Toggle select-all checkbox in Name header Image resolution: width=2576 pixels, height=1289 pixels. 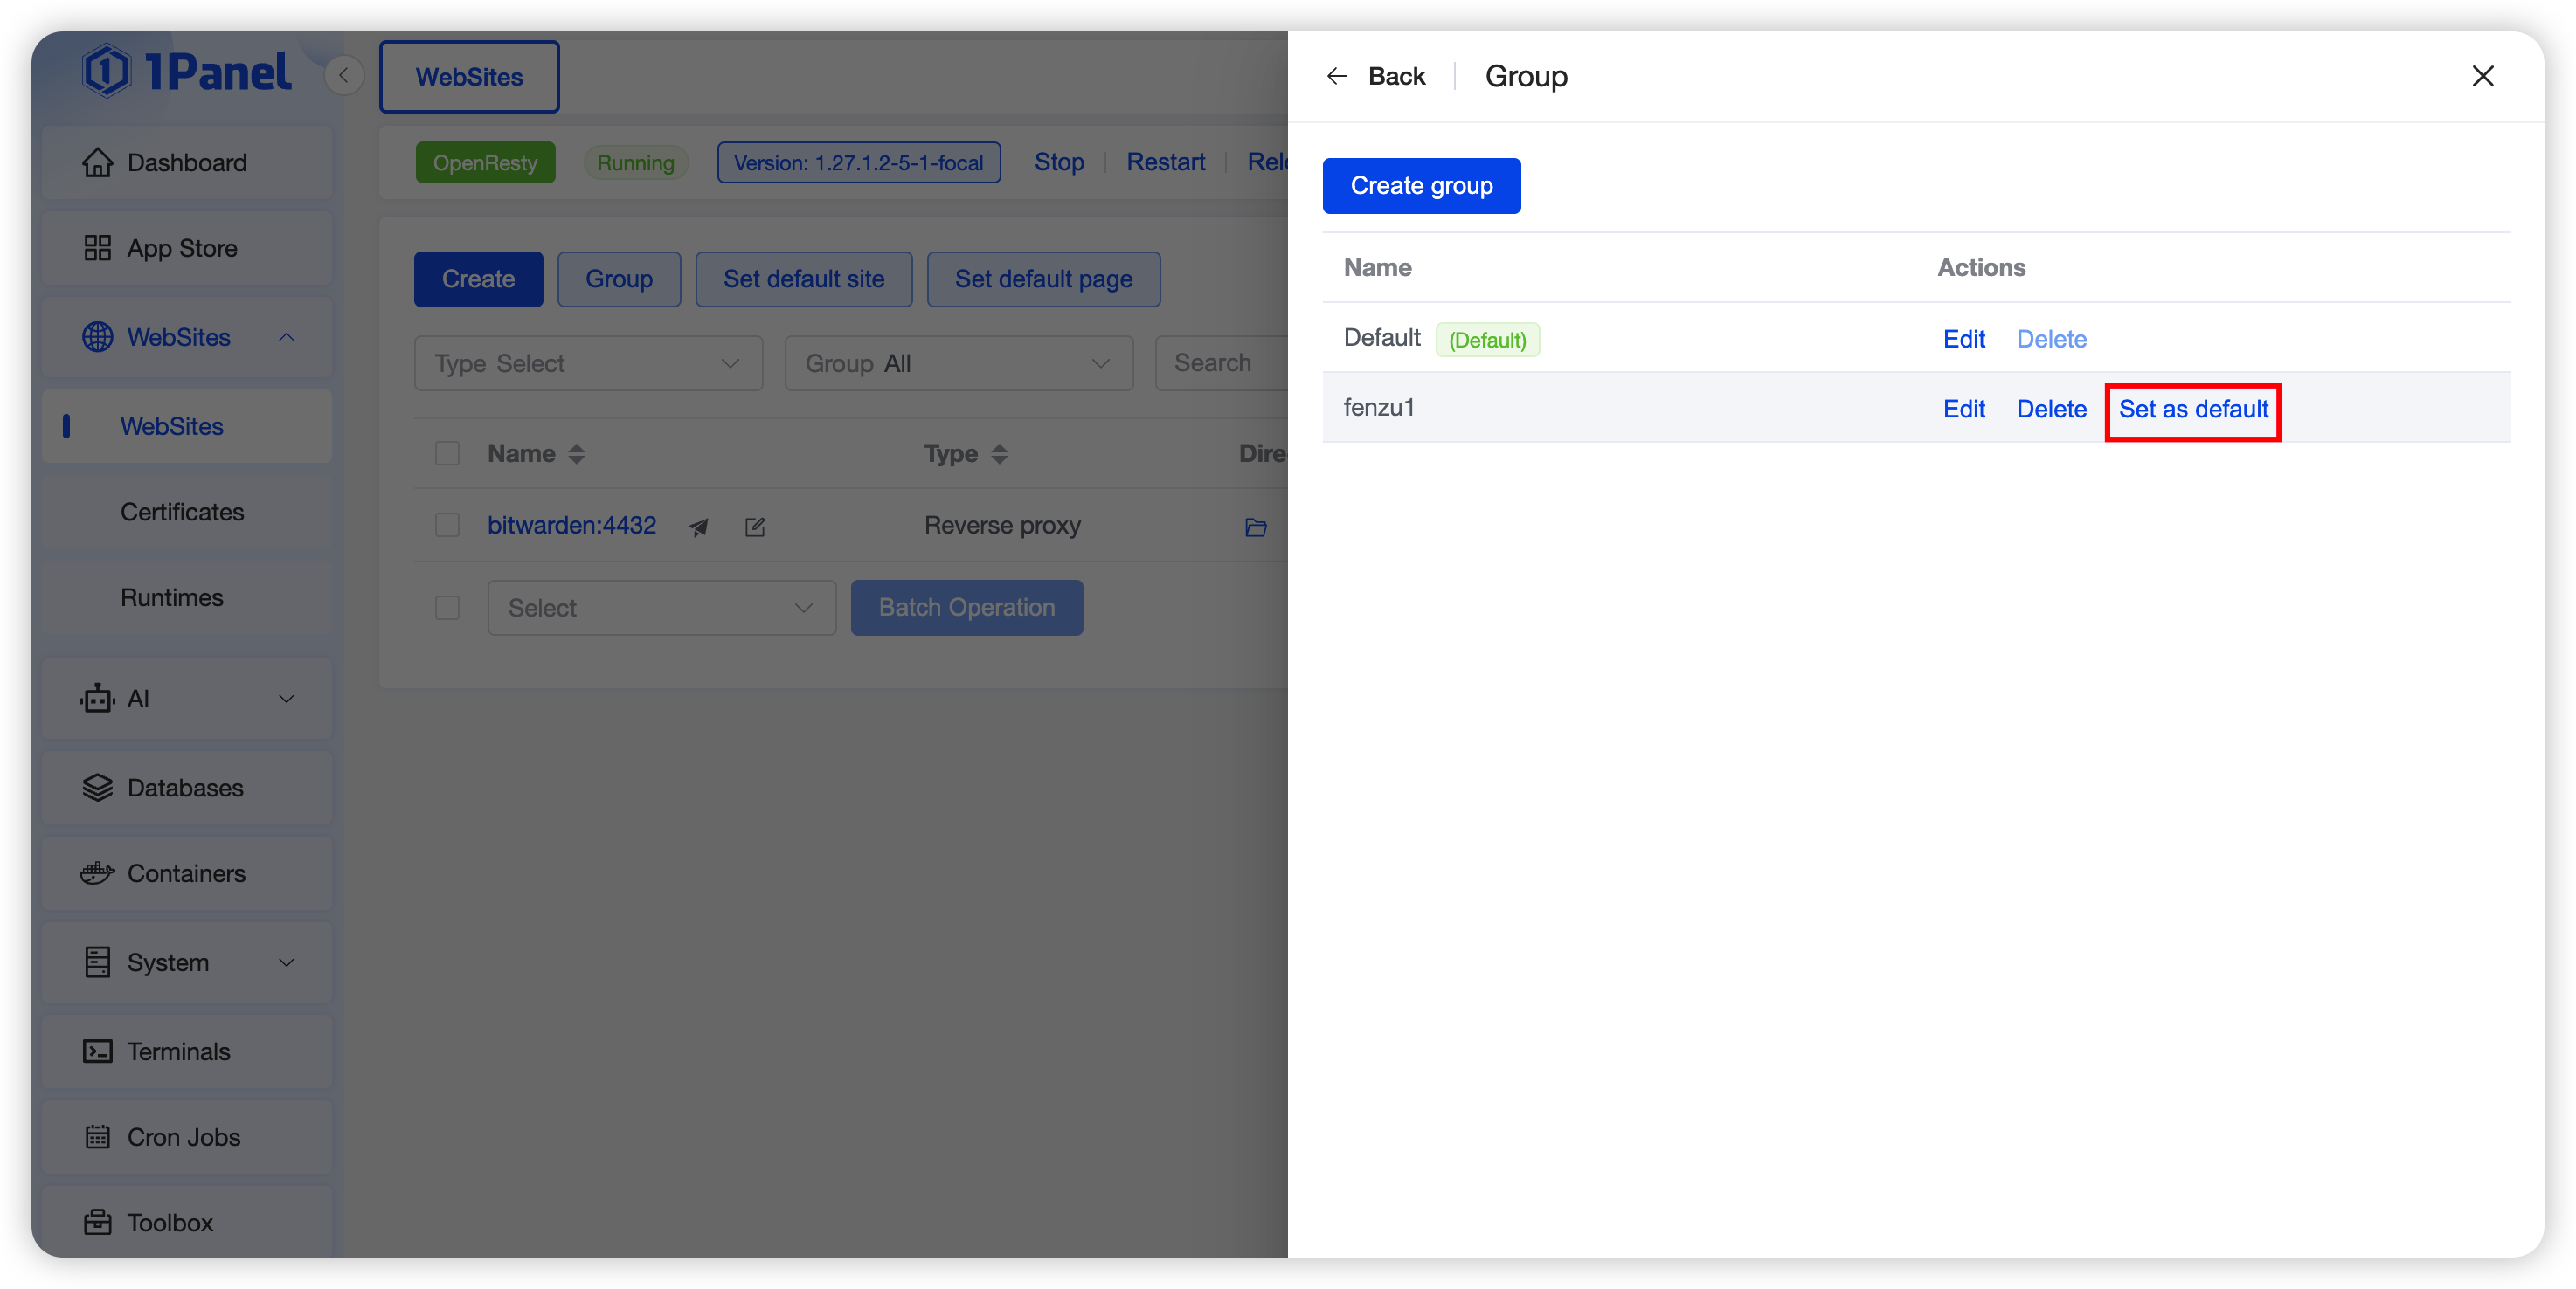(447, 453)
